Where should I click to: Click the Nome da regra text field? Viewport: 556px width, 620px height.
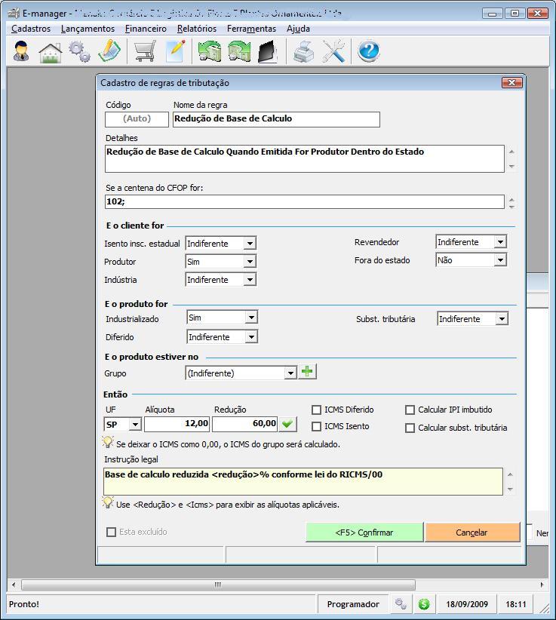[x=276, y=119]
